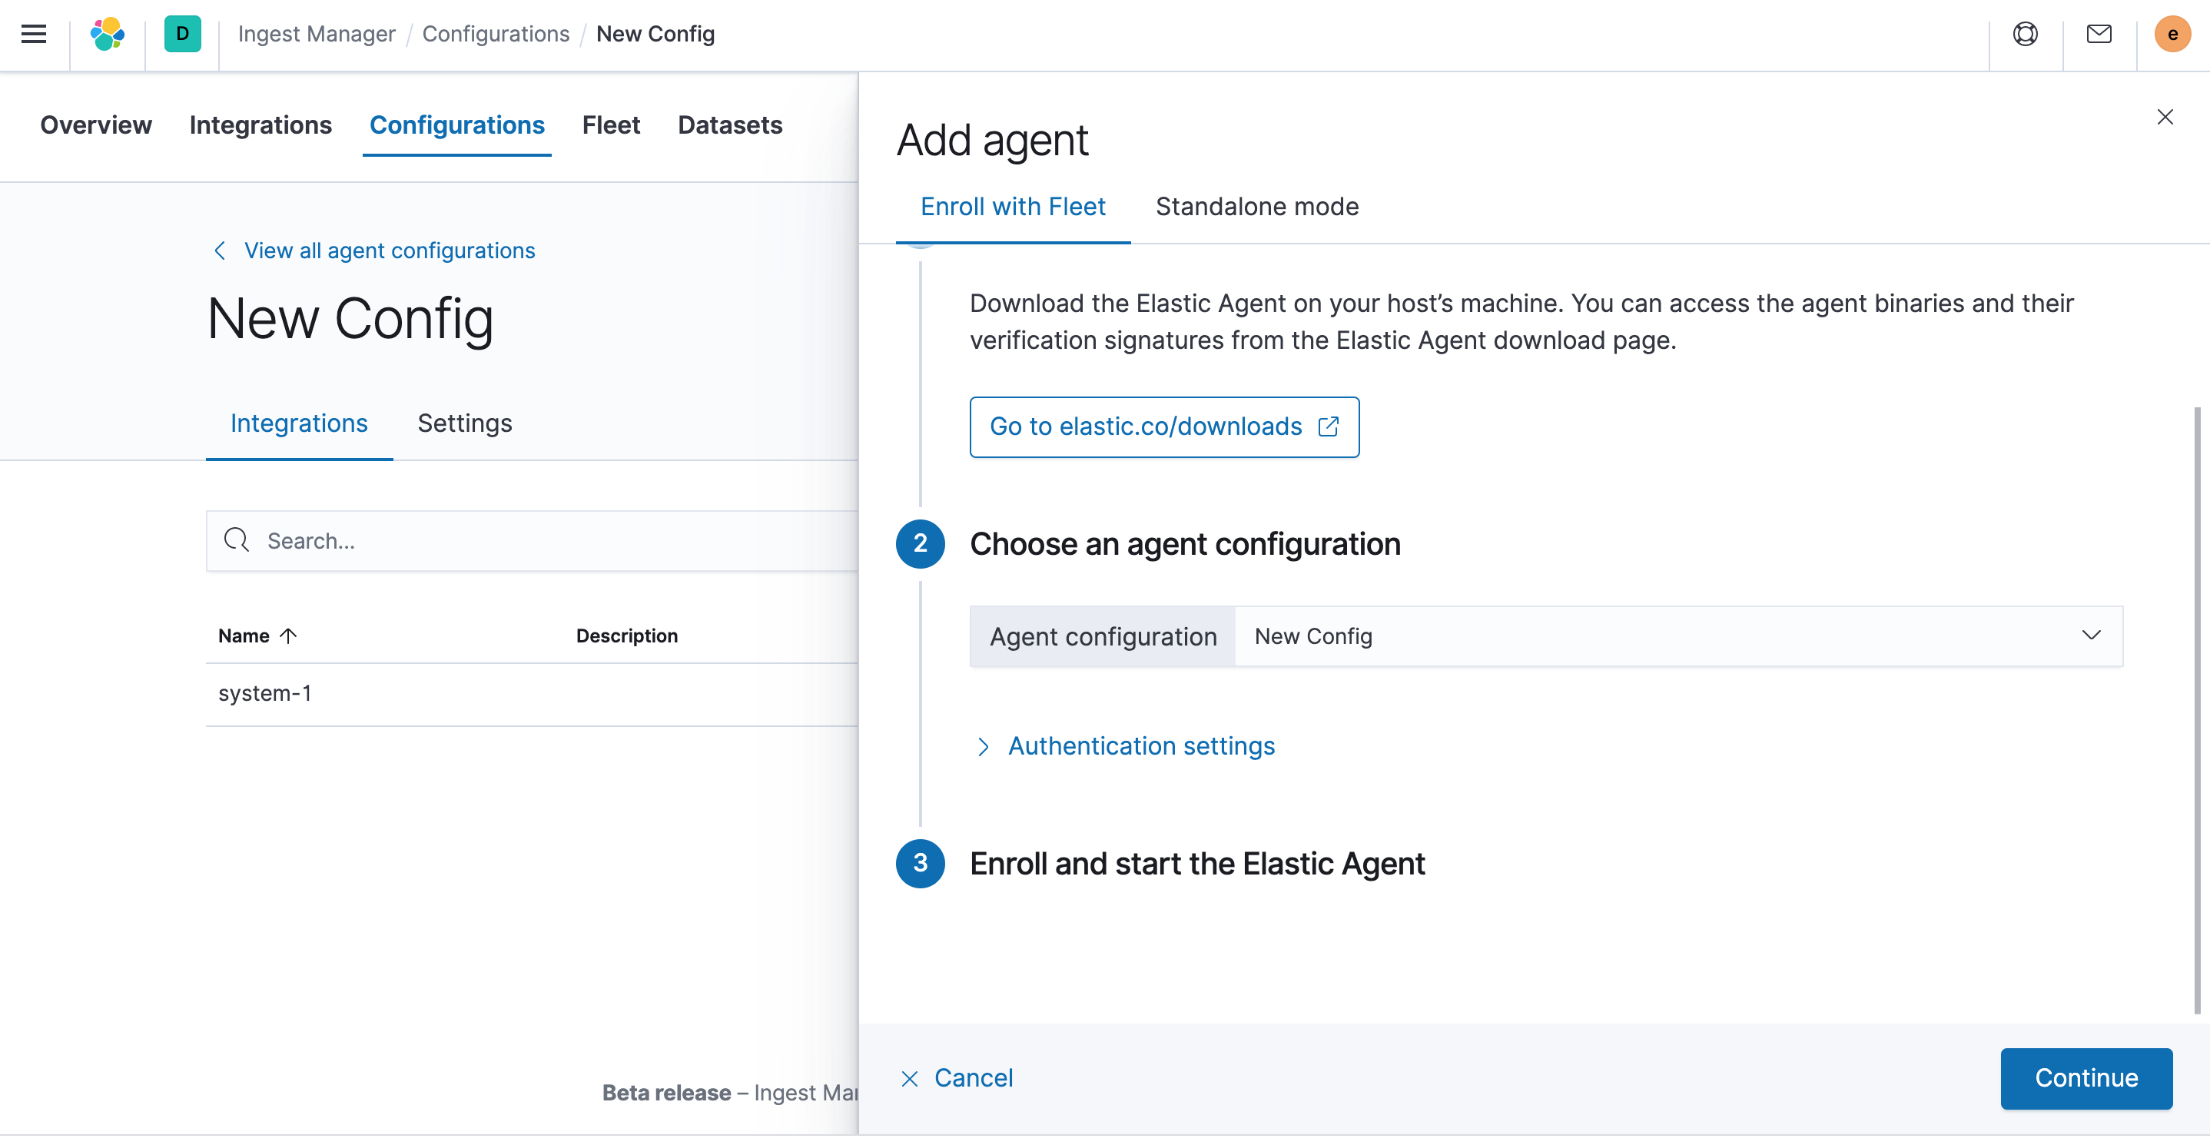2210x1145 pixels.
Task: Open the hamburger navigation menu
Action: point(34,35)
